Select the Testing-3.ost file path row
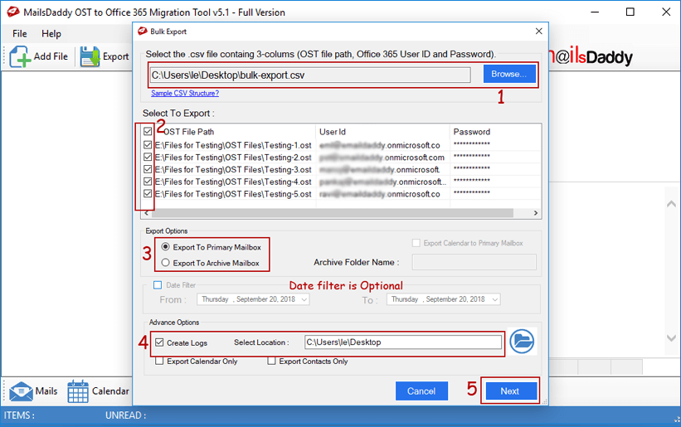 [233, 169]
